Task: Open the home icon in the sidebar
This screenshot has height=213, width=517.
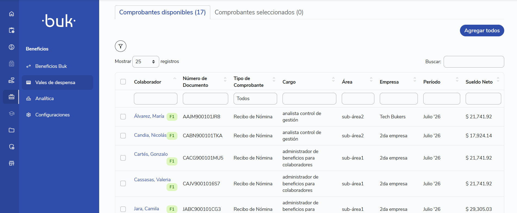Action: click(x=11, y=14)
